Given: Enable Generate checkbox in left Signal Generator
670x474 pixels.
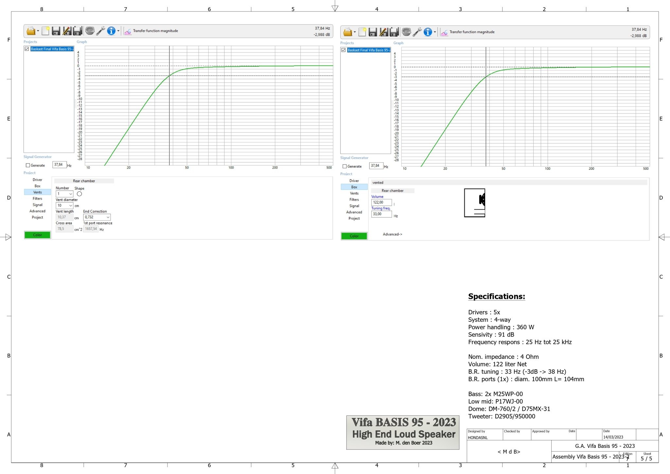Looking at the screenshot, I should (x=28, y=166).
